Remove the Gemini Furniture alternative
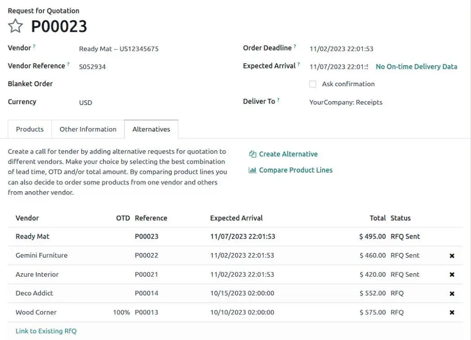Viewport: 471px width, 340px height. (x=452, y=255)
